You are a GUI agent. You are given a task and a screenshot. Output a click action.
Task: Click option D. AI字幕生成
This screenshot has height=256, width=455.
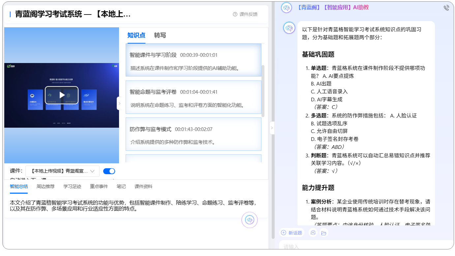(326, 99)
